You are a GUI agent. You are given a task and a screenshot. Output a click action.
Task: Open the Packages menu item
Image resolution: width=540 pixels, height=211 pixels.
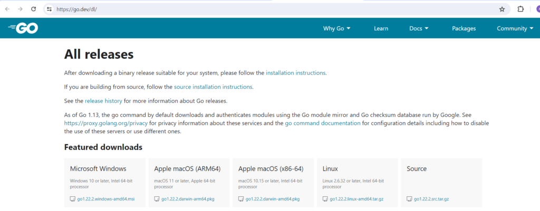464,28
